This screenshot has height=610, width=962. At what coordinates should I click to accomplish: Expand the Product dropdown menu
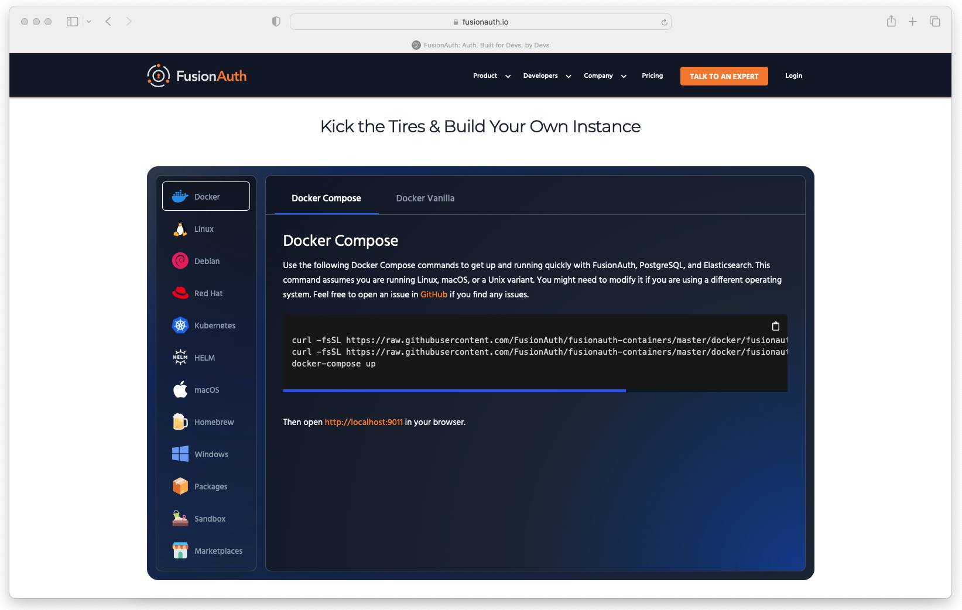(492, 76)
